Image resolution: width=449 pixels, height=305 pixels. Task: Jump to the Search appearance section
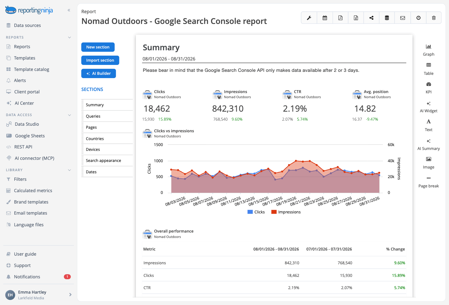click(x=107, y=160)
